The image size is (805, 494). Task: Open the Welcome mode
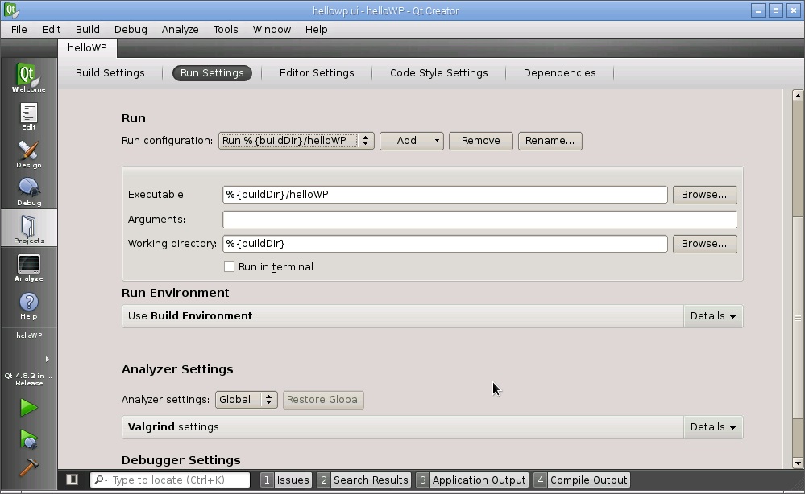pyautogui.click(x=28, y=78)
